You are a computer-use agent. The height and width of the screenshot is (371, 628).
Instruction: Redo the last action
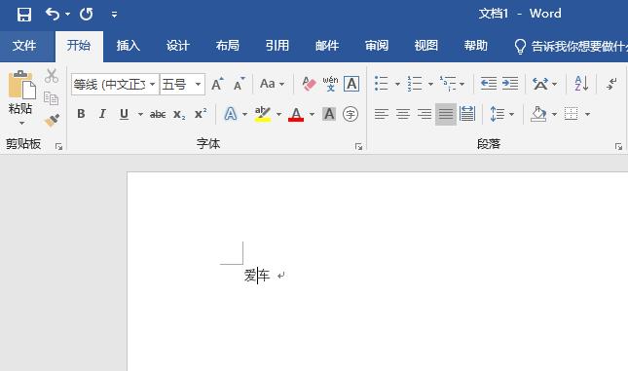[x=86, y=15]
